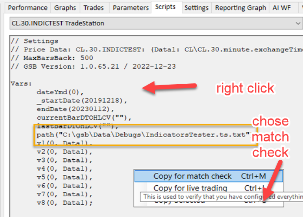Switch to the Settings tab
The height and width of the screenshot is (217, 303).
tap(196, 8)
